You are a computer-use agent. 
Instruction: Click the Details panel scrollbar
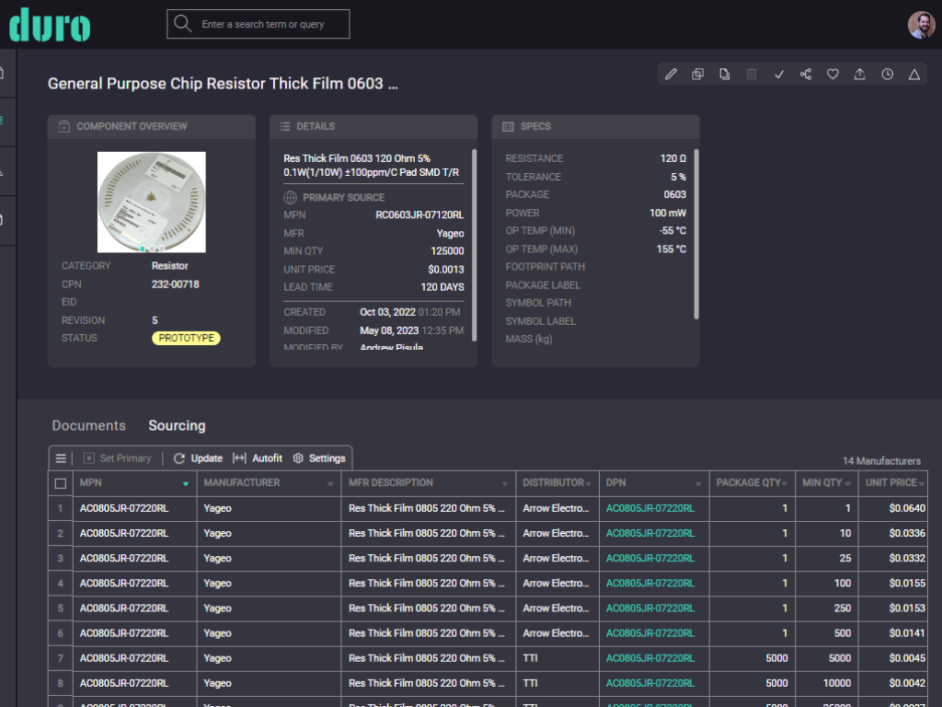pos(474,245)
